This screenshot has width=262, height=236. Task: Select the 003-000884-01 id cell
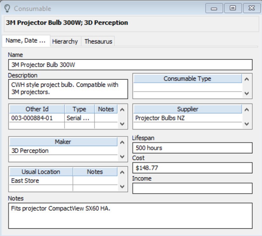click(37, 118)
